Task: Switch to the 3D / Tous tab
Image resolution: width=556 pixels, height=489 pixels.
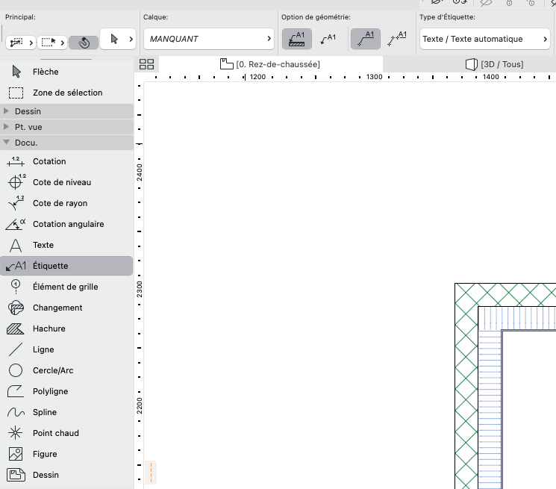Action: click(x=494, y=64)
